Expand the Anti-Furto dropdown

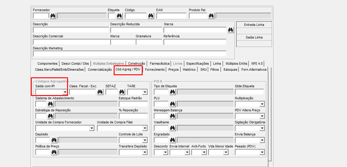[x=204, y=152]
